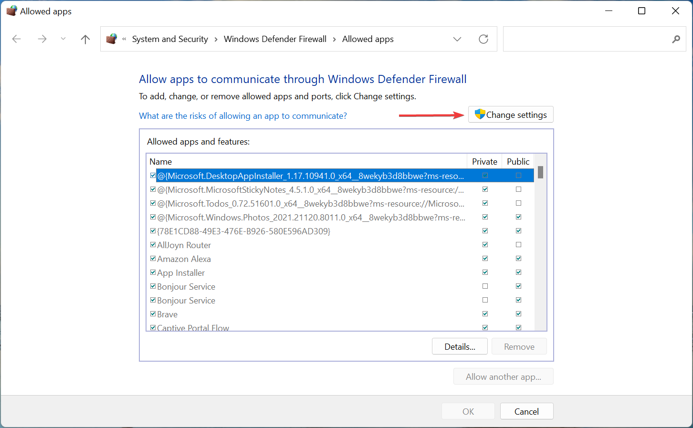The width and height of the screenshot is (693, 428).
Task: Click the search magnifier icon
Action: (676, 39)
